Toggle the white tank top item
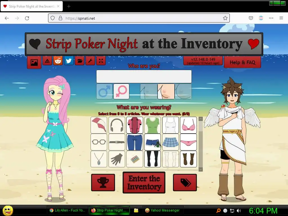288x216 pixels. point(170,125)
